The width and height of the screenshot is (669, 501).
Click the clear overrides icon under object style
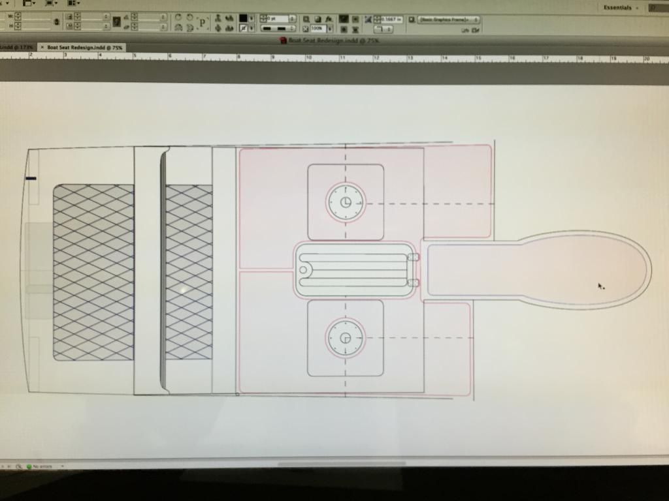tap(465, 30)
